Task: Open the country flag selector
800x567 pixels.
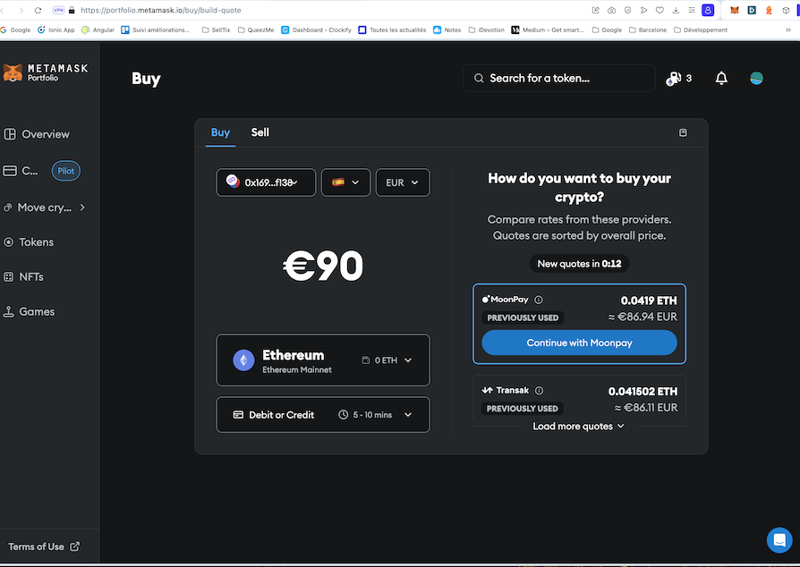Action: [345, 182]
